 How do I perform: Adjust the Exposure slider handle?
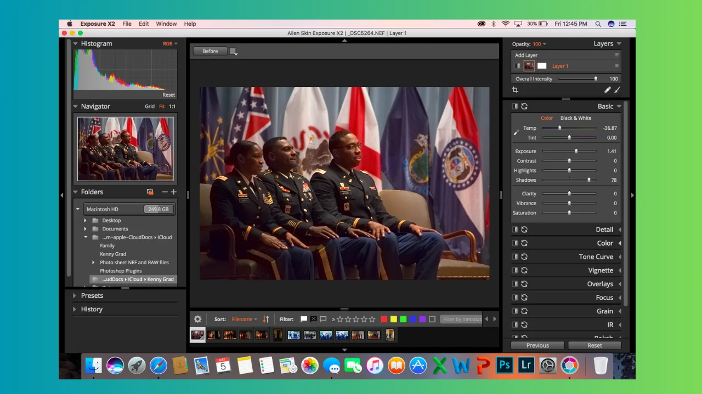click(576, 152)
